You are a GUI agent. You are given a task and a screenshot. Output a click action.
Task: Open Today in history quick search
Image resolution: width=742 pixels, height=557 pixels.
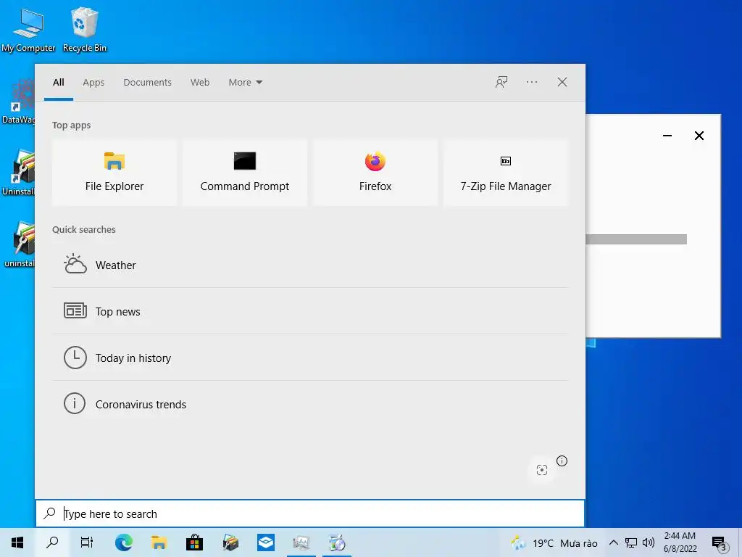310,358
